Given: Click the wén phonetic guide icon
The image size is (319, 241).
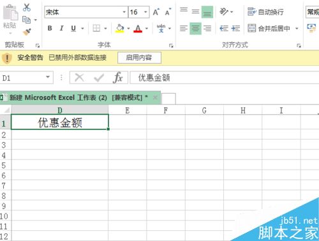Looking at the screenshot, I should [x=161, y=28].
